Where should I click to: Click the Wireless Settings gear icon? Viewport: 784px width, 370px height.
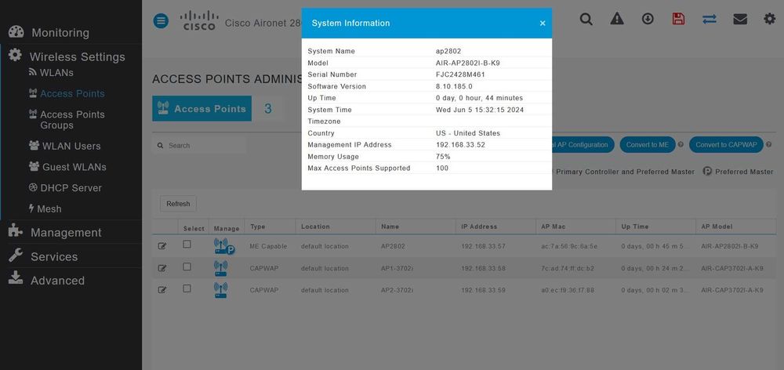point(16,55)
